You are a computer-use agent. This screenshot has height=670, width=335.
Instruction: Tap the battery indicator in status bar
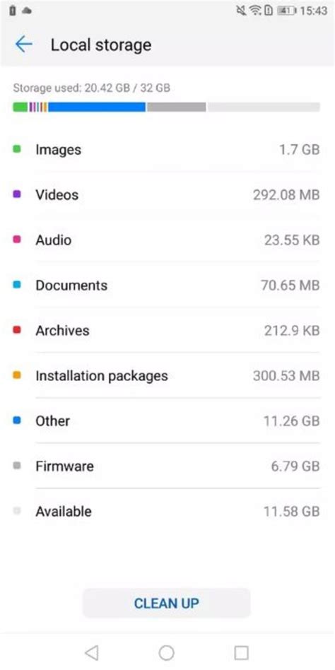click(287, 11)
